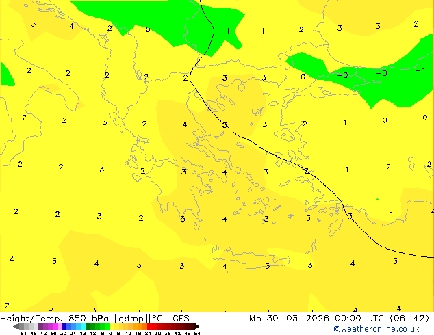Click the 'GFS' model label
Image resolution: width=434 pixels, height=335 pixels.
coord(181,319)
